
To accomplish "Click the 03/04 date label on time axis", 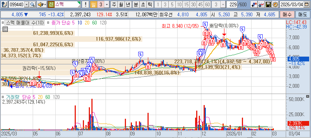I will click(294, 133).
